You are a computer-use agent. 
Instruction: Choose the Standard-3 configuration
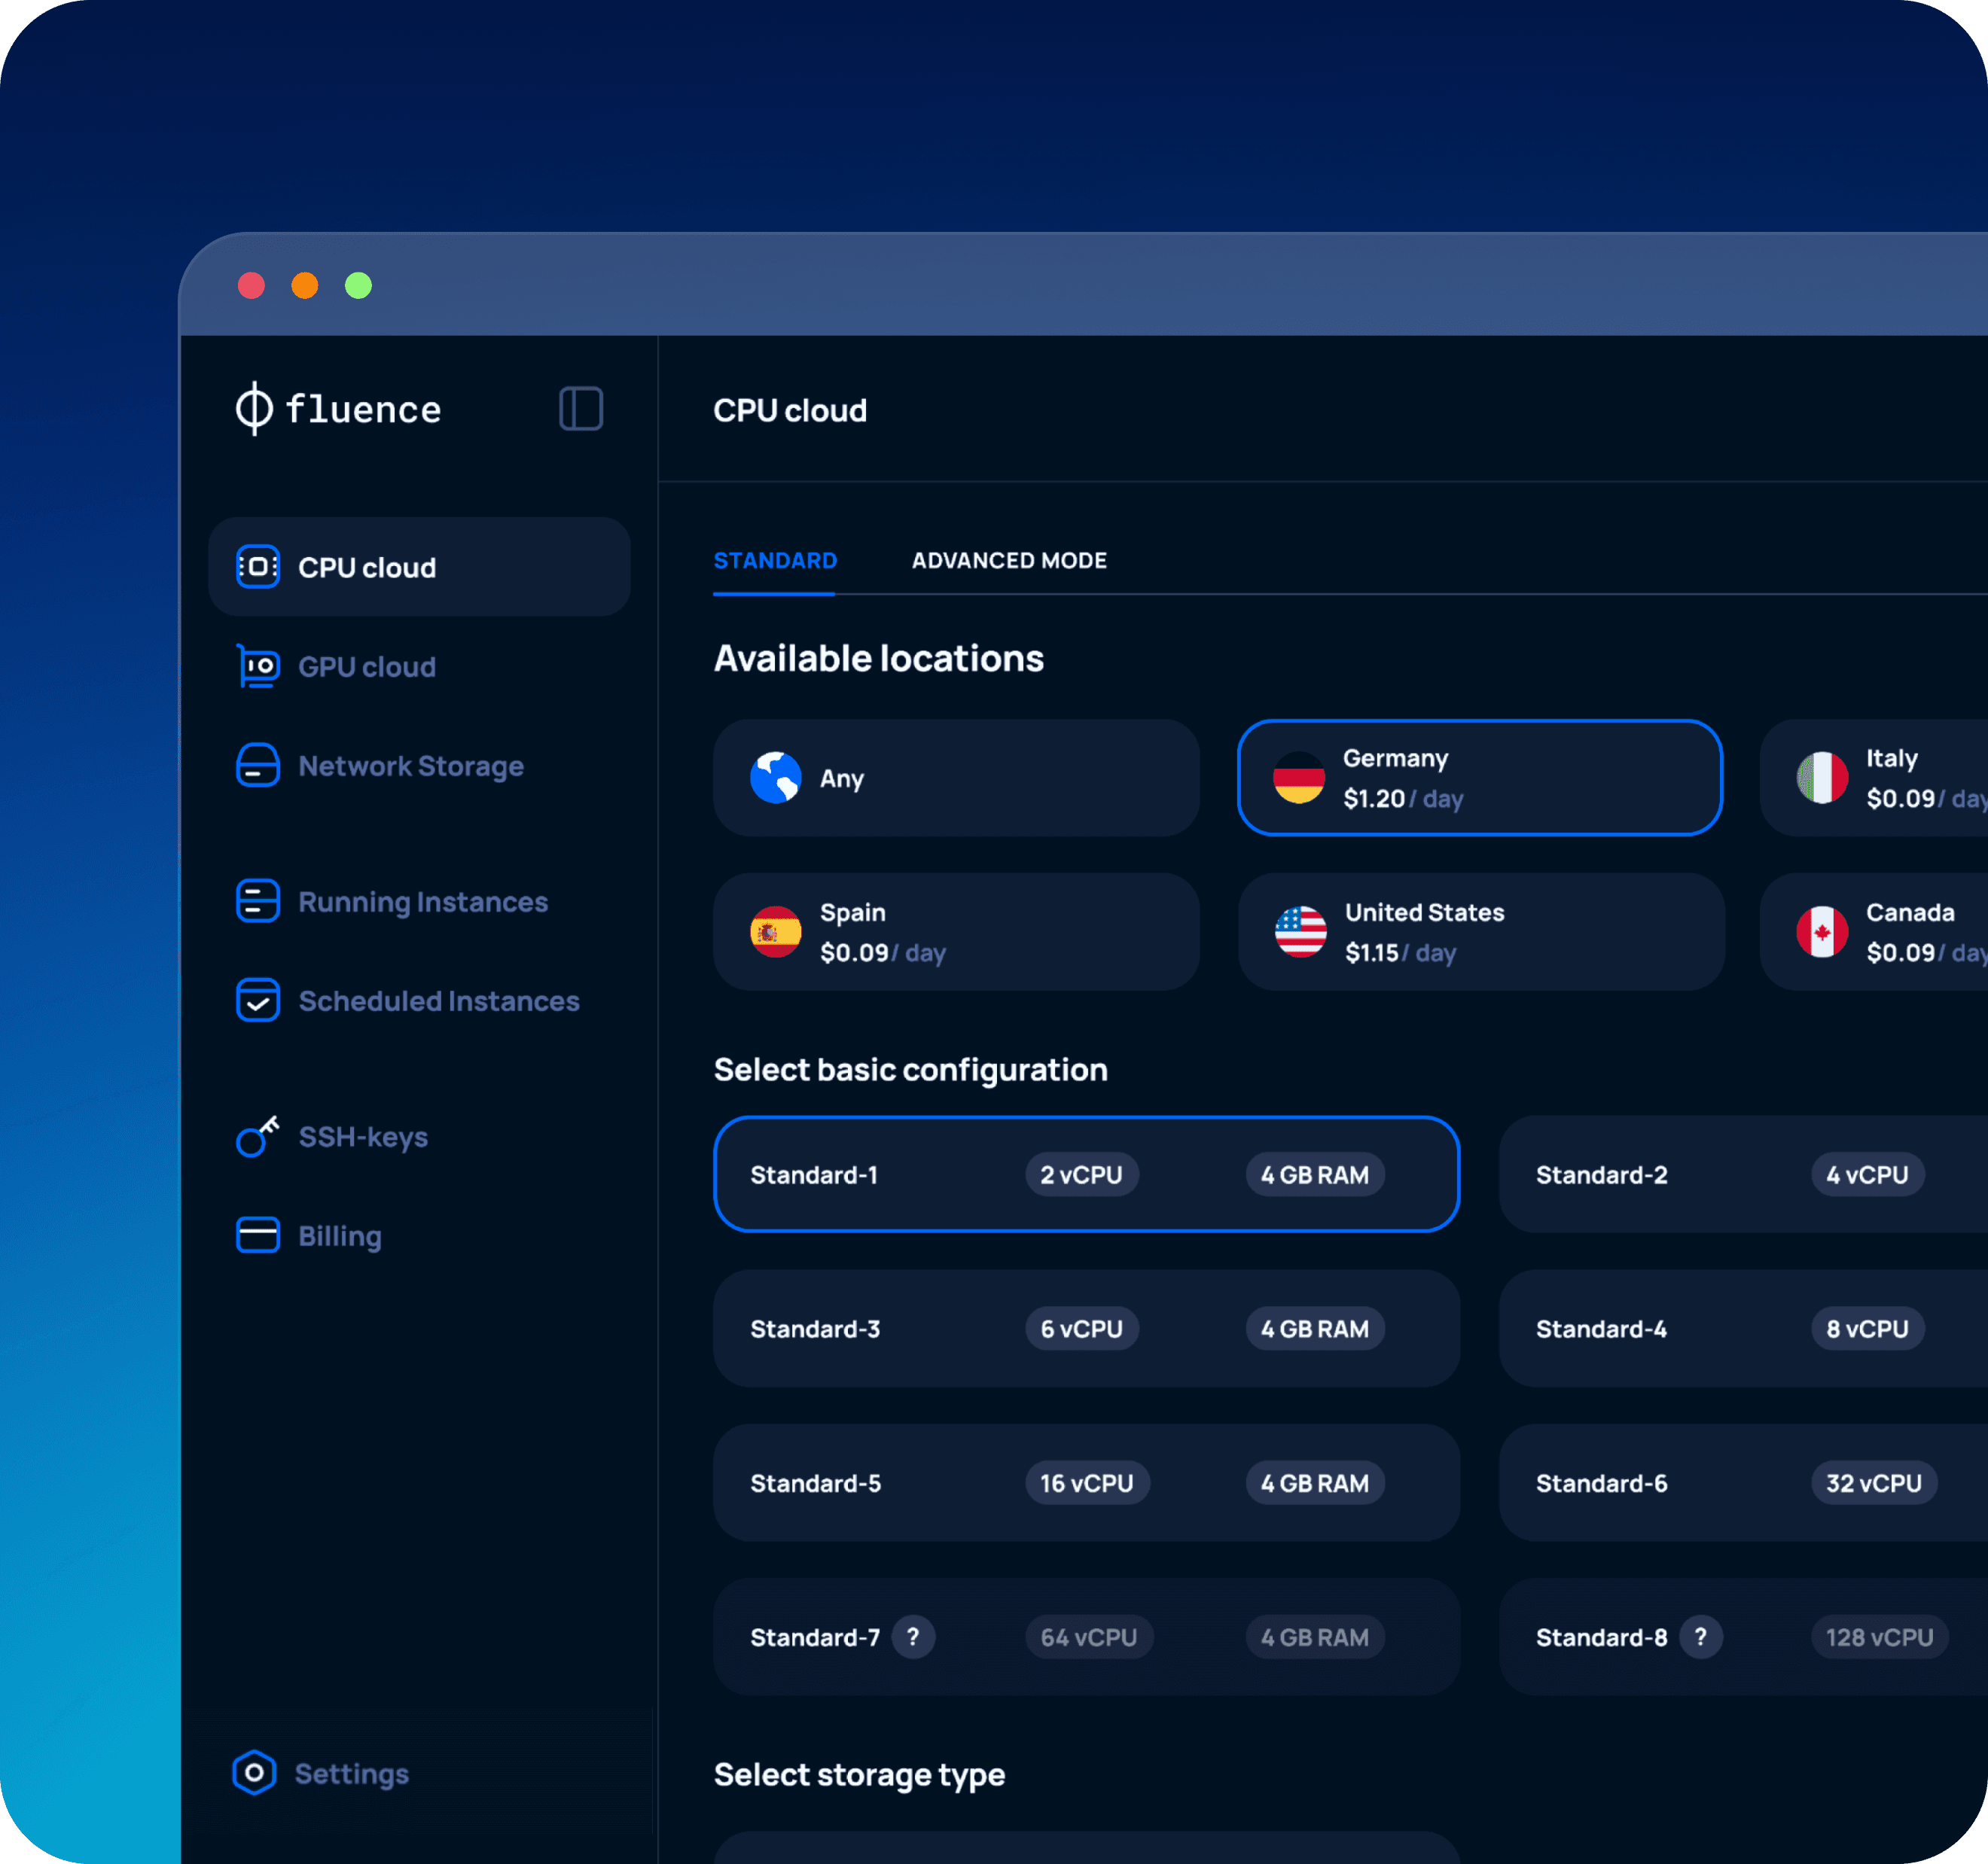click(1087, 1328)
